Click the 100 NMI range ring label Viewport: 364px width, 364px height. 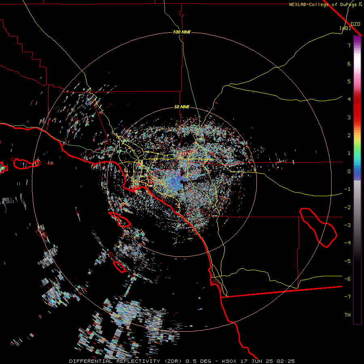point(182,32)
